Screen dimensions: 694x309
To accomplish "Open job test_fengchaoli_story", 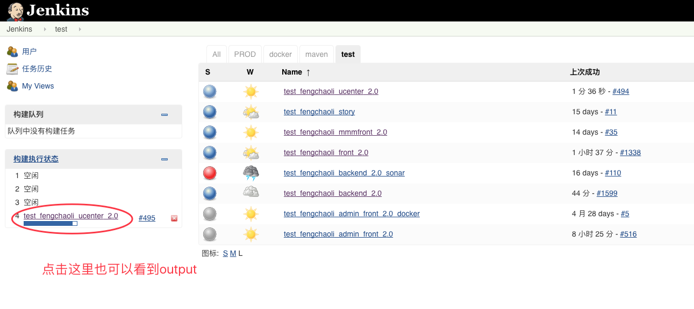I will pos(319,112).
